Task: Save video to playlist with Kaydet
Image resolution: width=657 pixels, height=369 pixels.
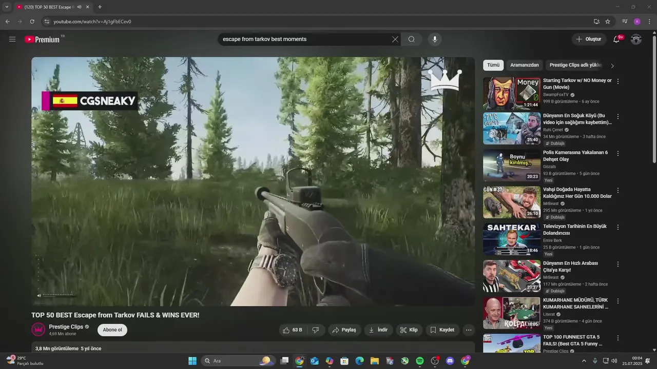Action: tap(442, 330)
